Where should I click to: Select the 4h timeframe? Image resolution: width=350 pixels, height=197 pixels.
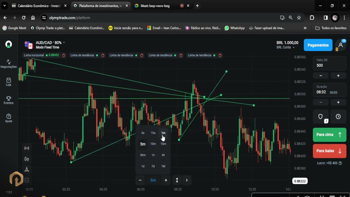(x=163, y=155)
